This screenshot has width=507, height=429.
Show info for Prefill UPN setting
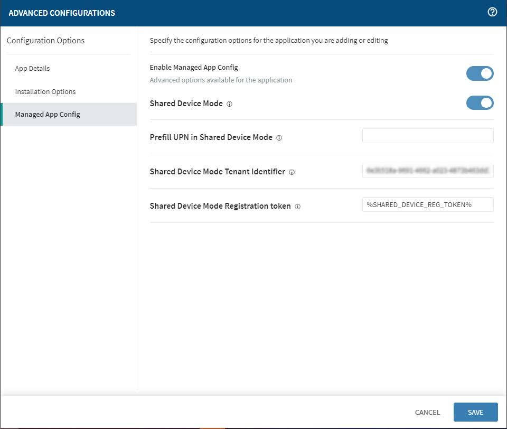click(x=279, y=138)
